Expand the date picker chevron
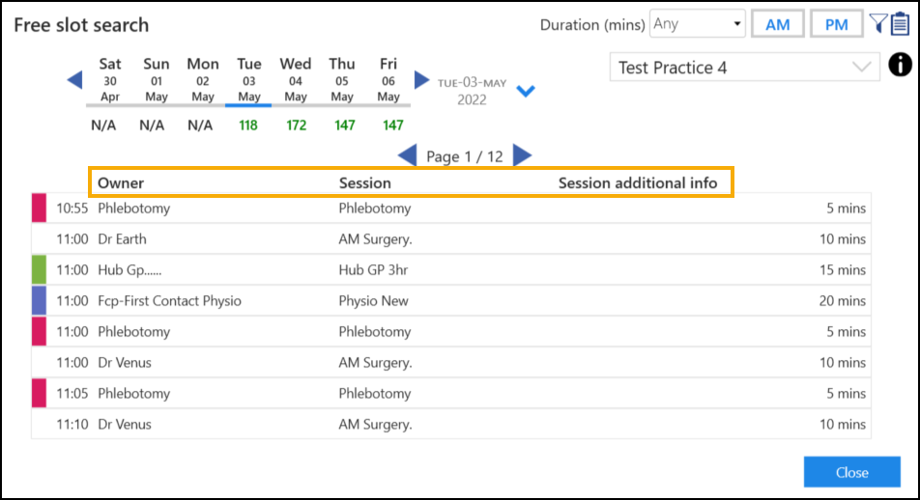Image resolution: width=920 pixels, height=500 pixels. point(526,92)
